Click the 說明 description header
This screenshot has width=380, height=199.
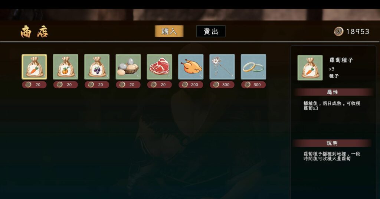click(332, 143)
